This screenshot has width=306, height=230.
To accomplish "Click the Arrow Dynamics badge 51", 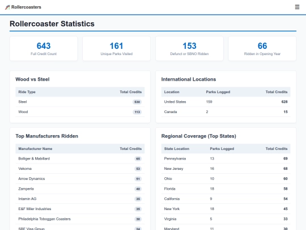I will 138,179.
